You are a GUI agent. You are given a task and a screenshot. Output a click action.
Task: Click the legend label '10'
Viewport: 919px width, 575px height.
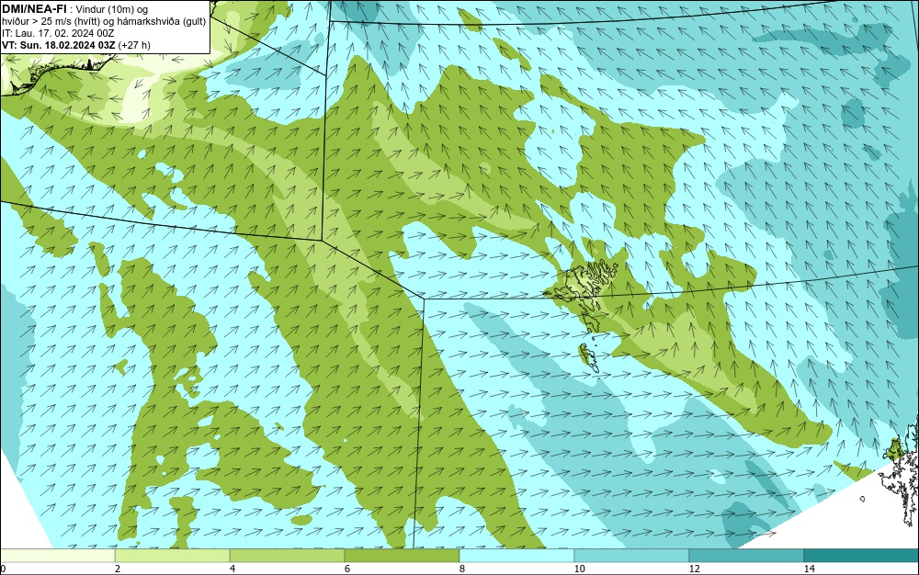pyautogui.click(x=579, y=569)
